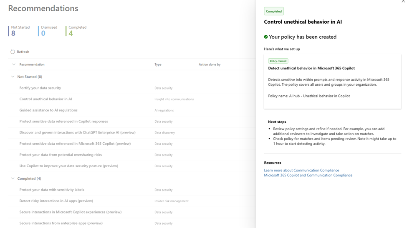Click the Not Started count of 8
This screenshot has width=407, height=228.
13,33
